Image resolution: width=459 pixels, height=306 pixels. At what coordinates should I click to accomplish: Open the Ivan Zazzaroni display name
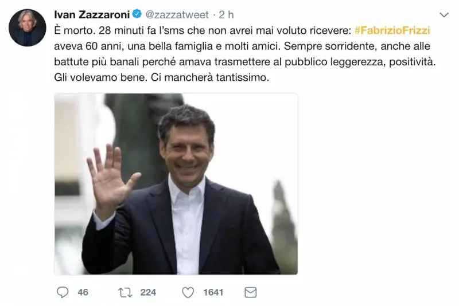coord(92,15)
